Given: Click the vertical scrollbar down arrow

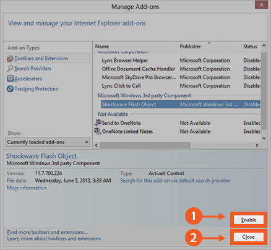Looking at the screenshot, I should pyautogui.click(x=264, y=138).
